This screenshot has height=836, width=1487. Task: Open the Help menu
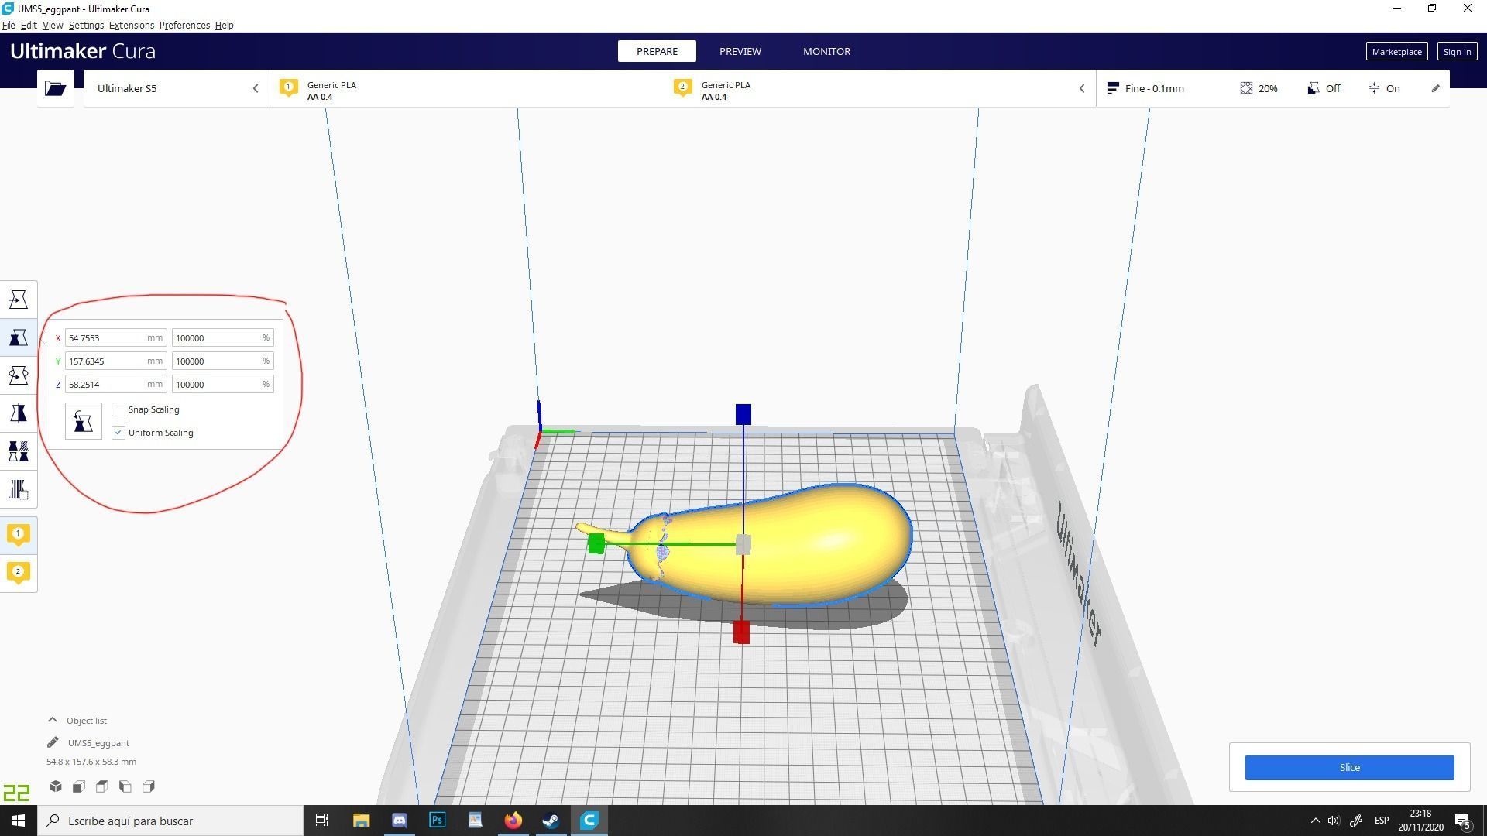pos(224,26)
